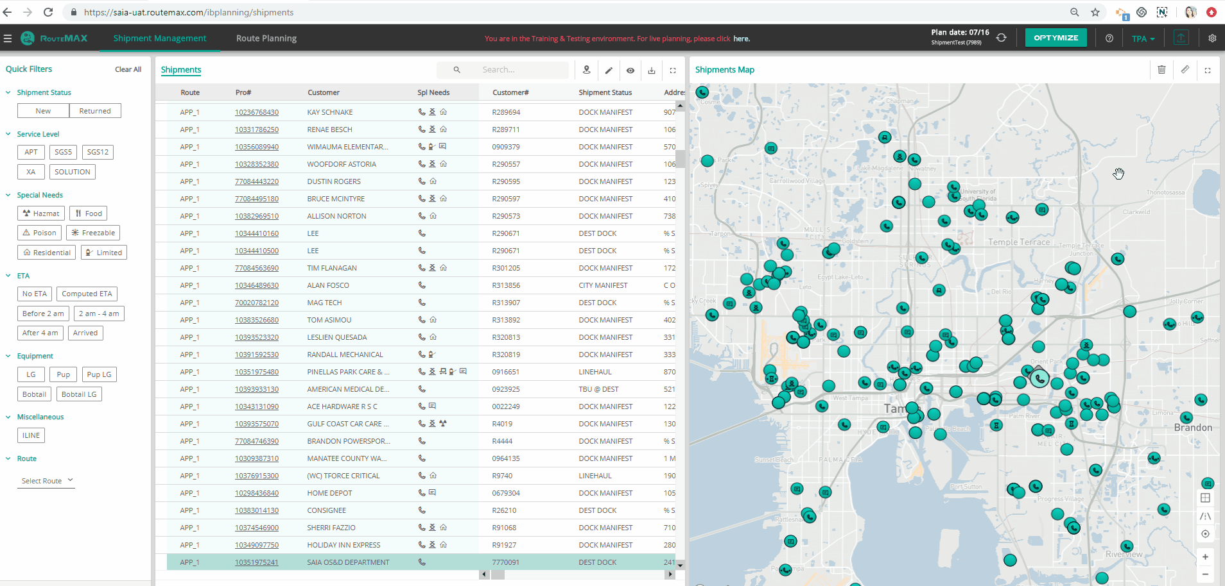Open the TPA terminal dropdown
Screen dimensions: 1225x586
click(1143, 38)
